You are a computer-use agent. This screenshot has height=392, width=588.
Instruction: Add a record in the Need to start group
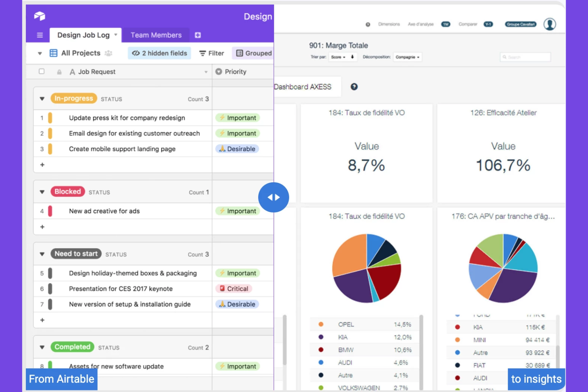(x=42, y=320)
